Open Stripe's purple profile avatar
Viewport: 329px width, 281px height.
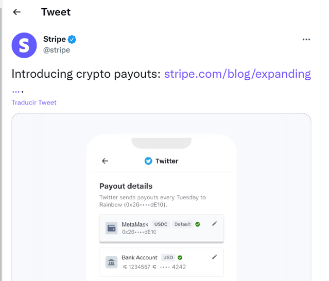pyautogui.click(x=24, y=45)
